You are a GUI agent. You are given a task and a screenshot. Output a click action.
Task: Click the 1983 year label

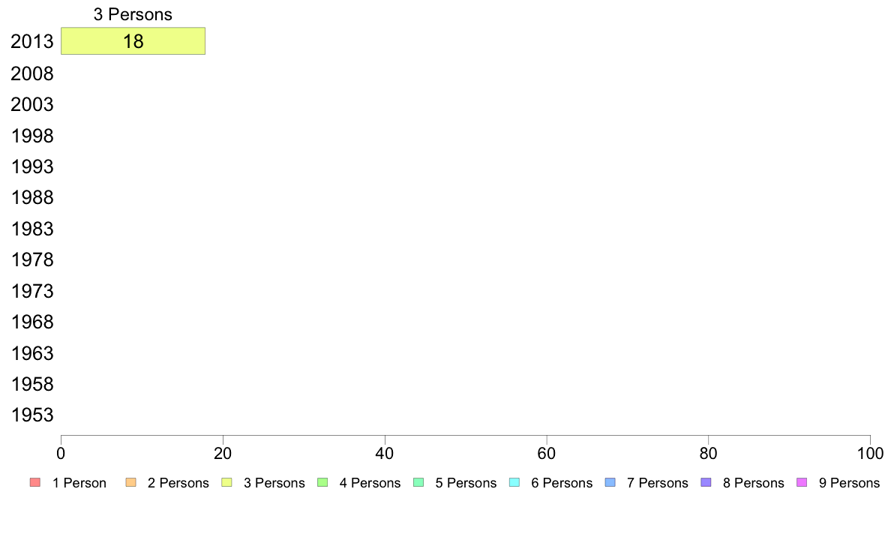click(32, 229)
